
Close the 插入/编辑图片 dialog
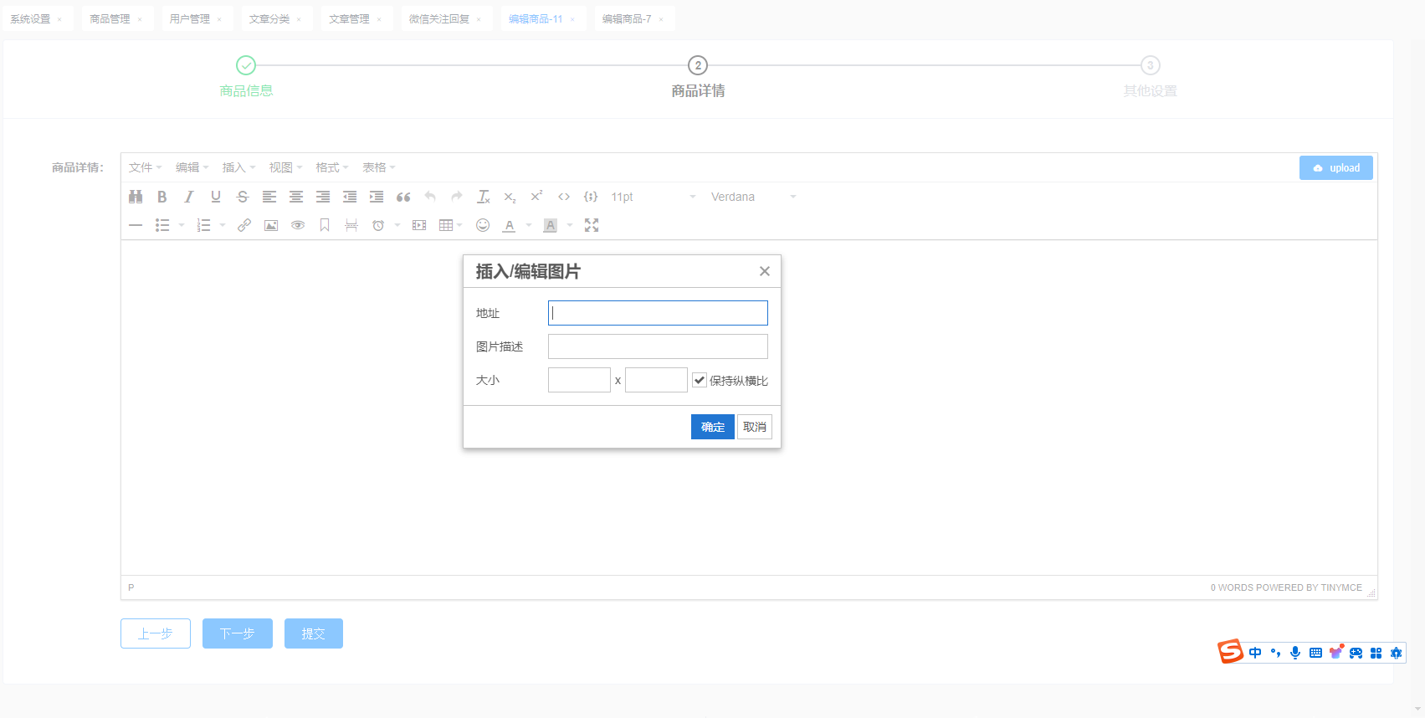click(765, 271)
